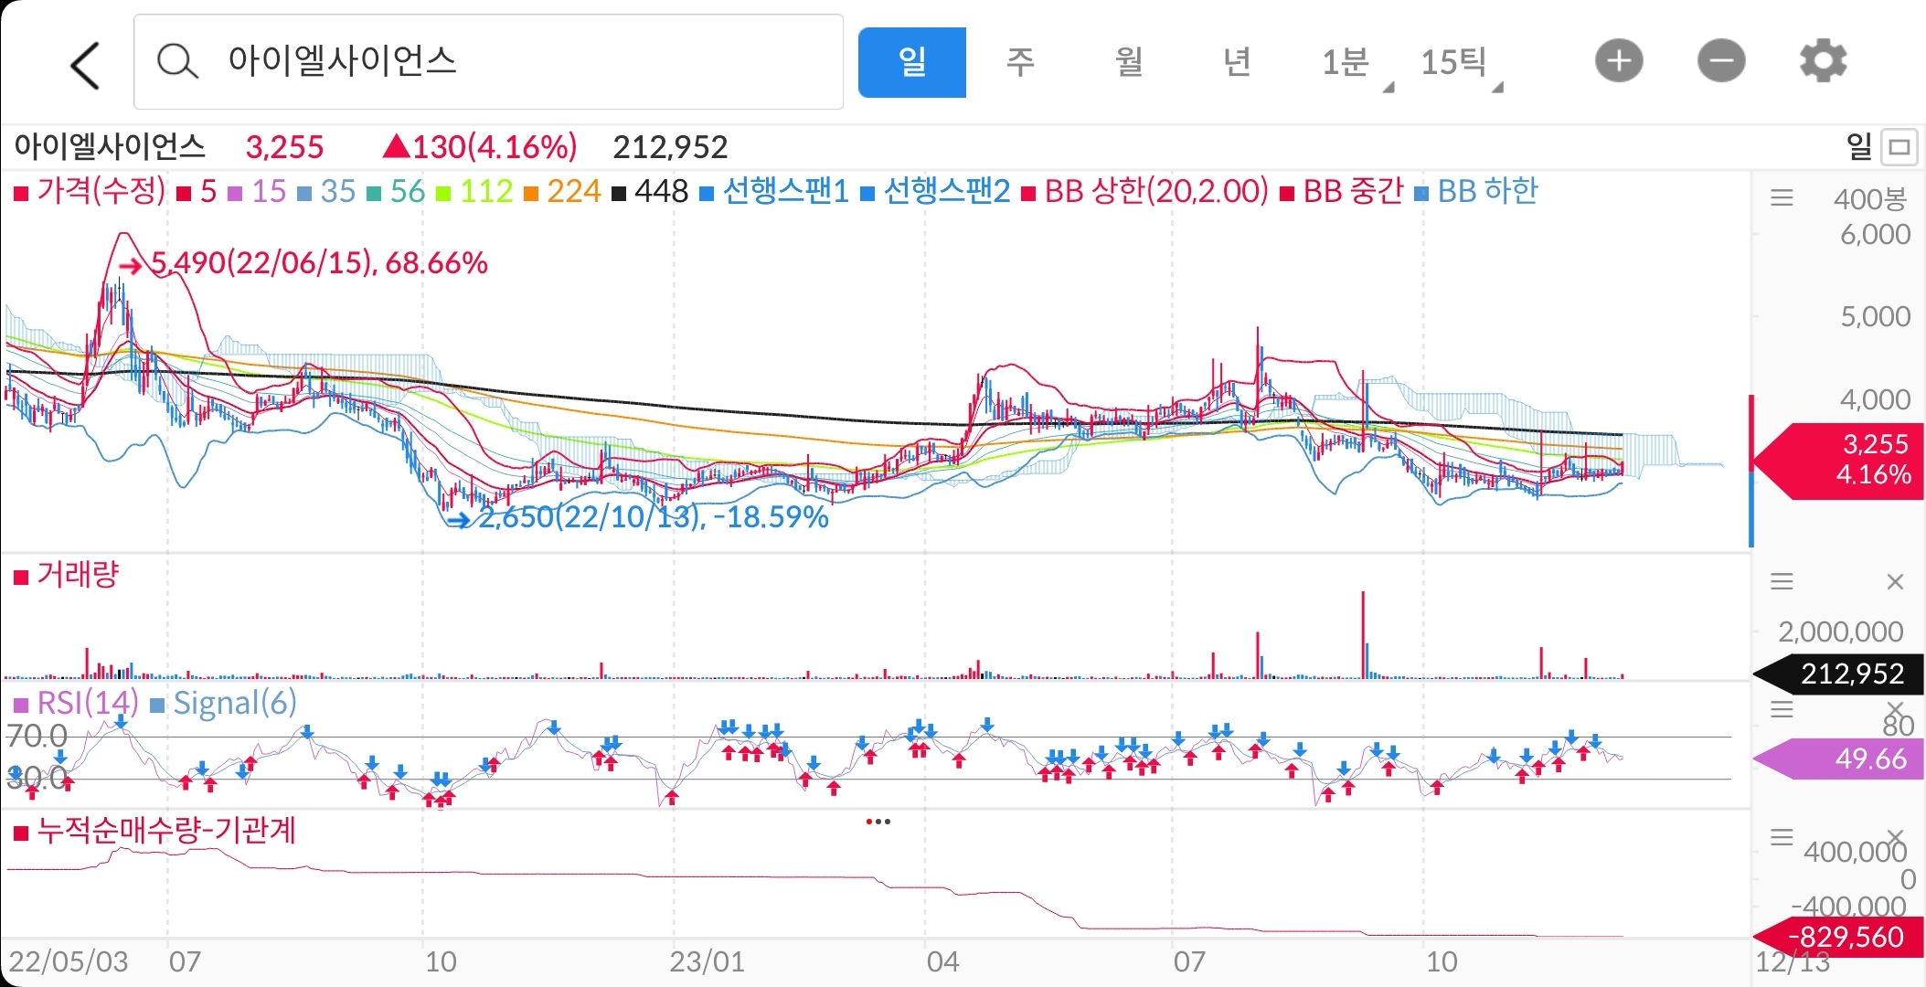Viewport: 1926px width, 987px height.
Task: Select the 거래량 volume indicator label
Action: point(67,575)
